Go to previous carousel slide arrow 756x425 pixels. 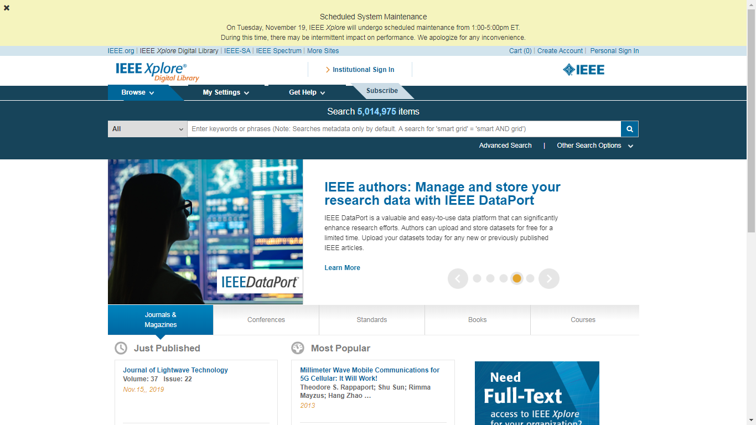[458, 278]
